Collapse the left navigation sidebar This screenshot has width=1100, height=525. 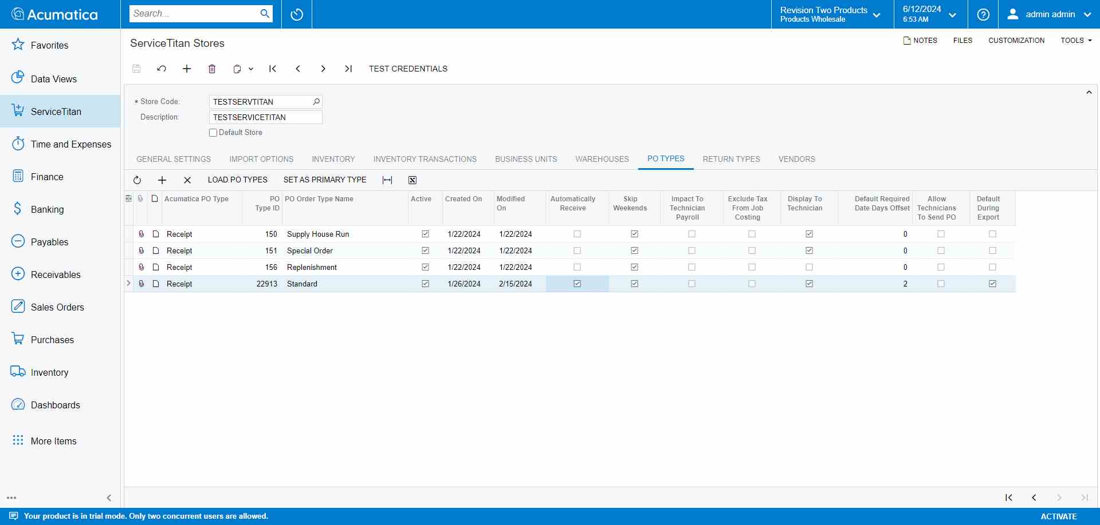[109, 498]
